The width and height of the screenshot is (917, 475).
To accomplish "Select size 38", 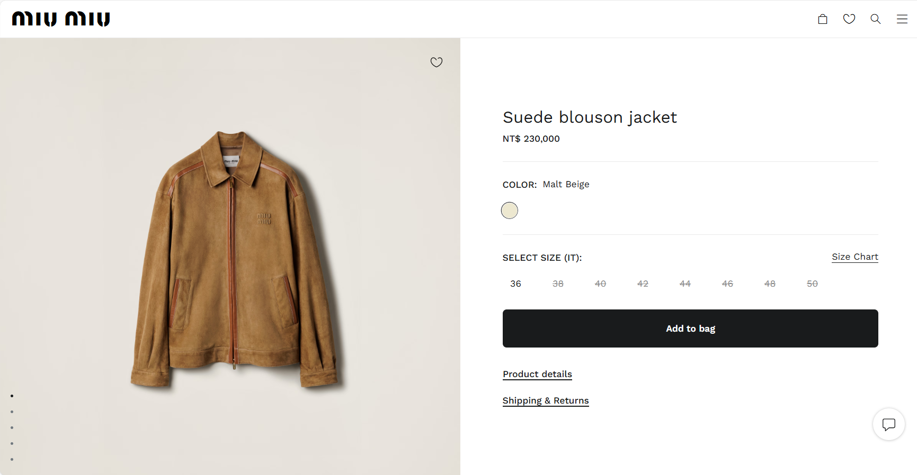I will [x=558, y=284].
